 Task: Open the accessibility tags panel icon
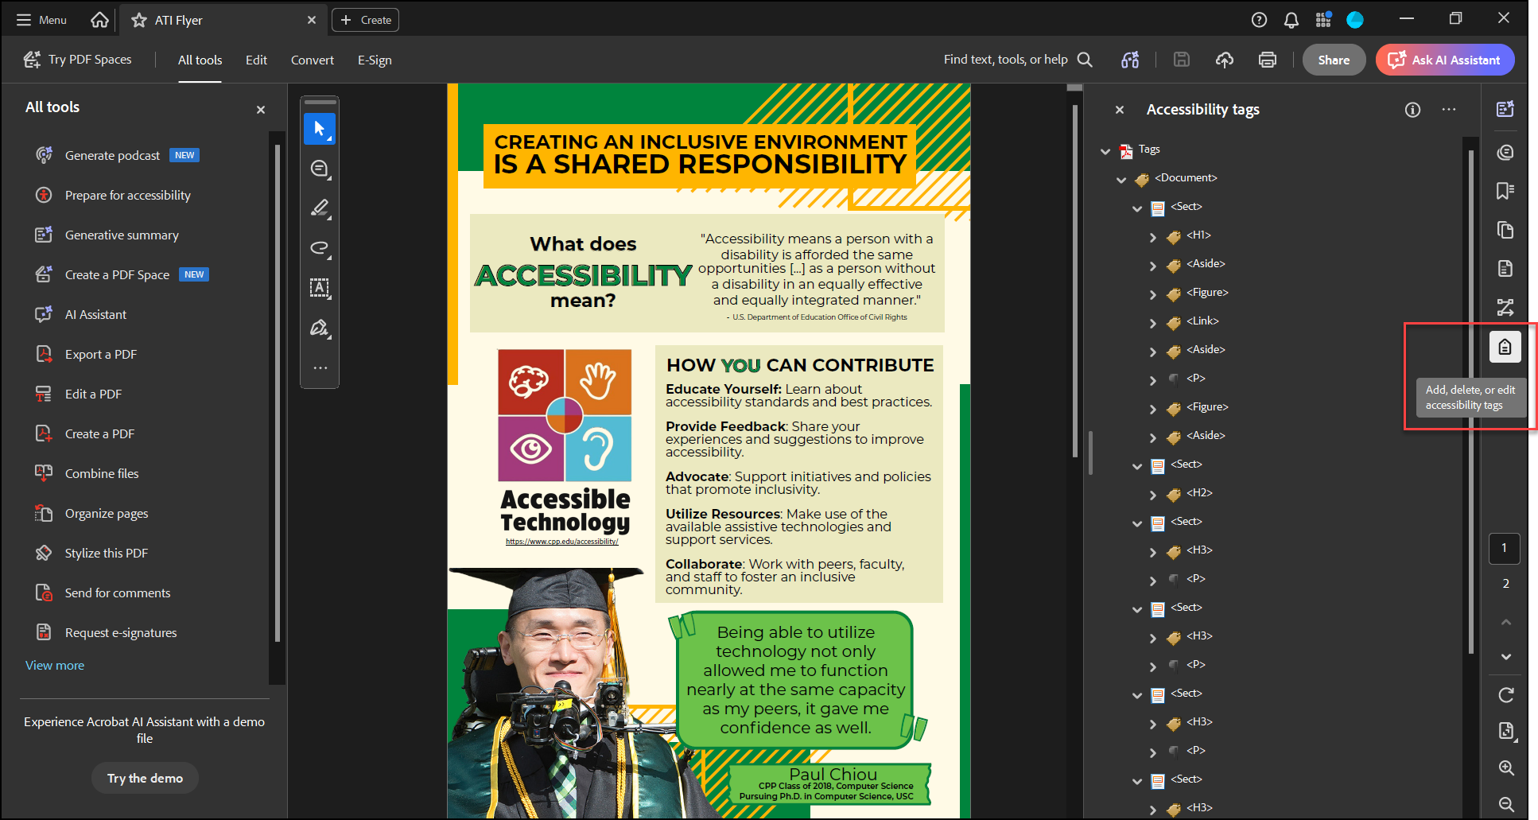[x=1505, y=348]
